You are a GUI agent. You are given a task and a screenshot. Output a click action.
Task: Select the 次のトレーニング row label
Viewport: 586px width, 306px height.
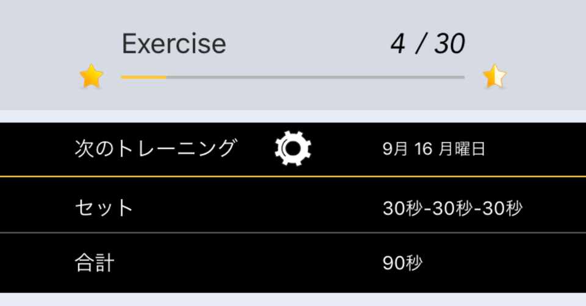tap(154, 149)
